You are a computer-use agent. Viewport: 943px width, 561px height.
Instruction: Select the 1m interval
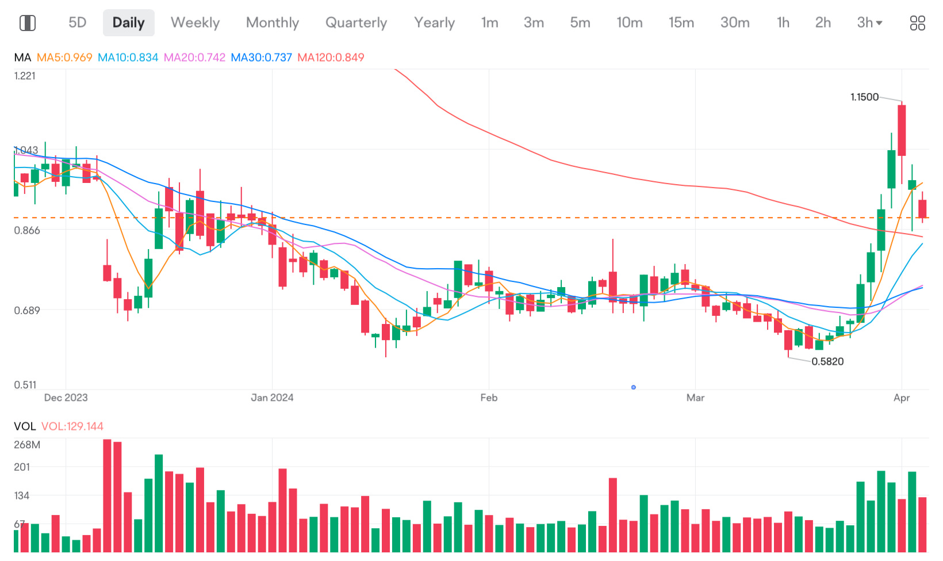click(489, 22)
